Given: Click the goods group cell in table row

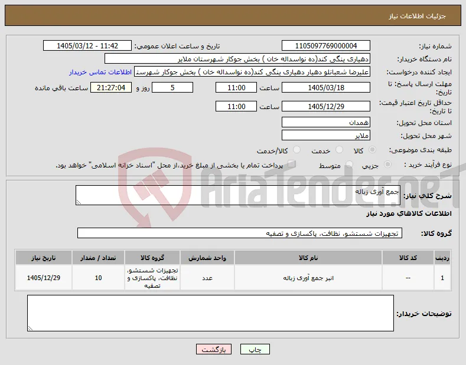Looking at the screenshot, I should (152, 278).
